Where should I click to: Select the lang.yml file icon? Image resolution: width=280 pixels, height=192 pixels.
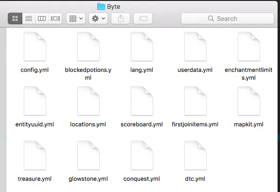[x=142, y=47]
